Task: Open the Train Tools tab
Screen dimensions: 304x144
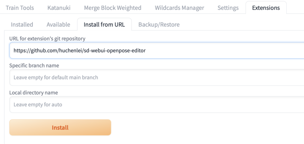Action: 20,8
